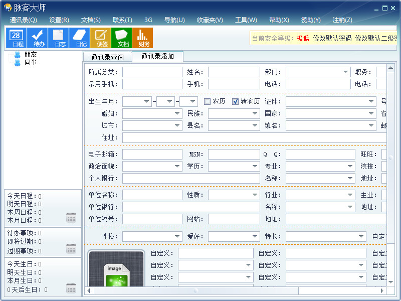401x301 pixels.
Task: Open the 3G menu
Action: point(148,20)
